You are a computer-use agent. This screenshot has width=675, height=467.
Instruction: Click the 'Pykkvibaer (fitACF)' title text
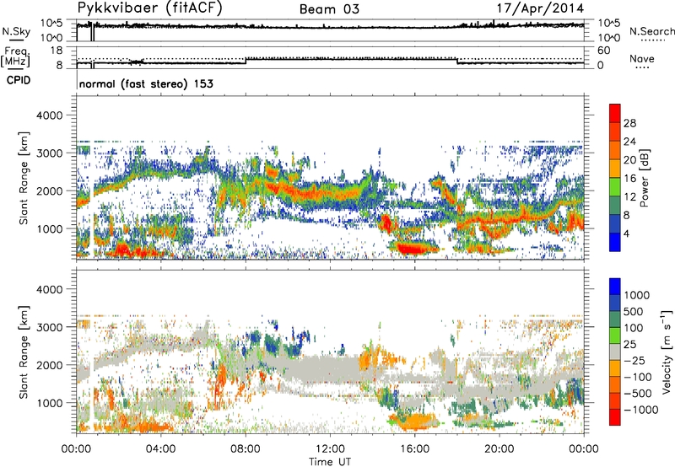click(150, 8)
